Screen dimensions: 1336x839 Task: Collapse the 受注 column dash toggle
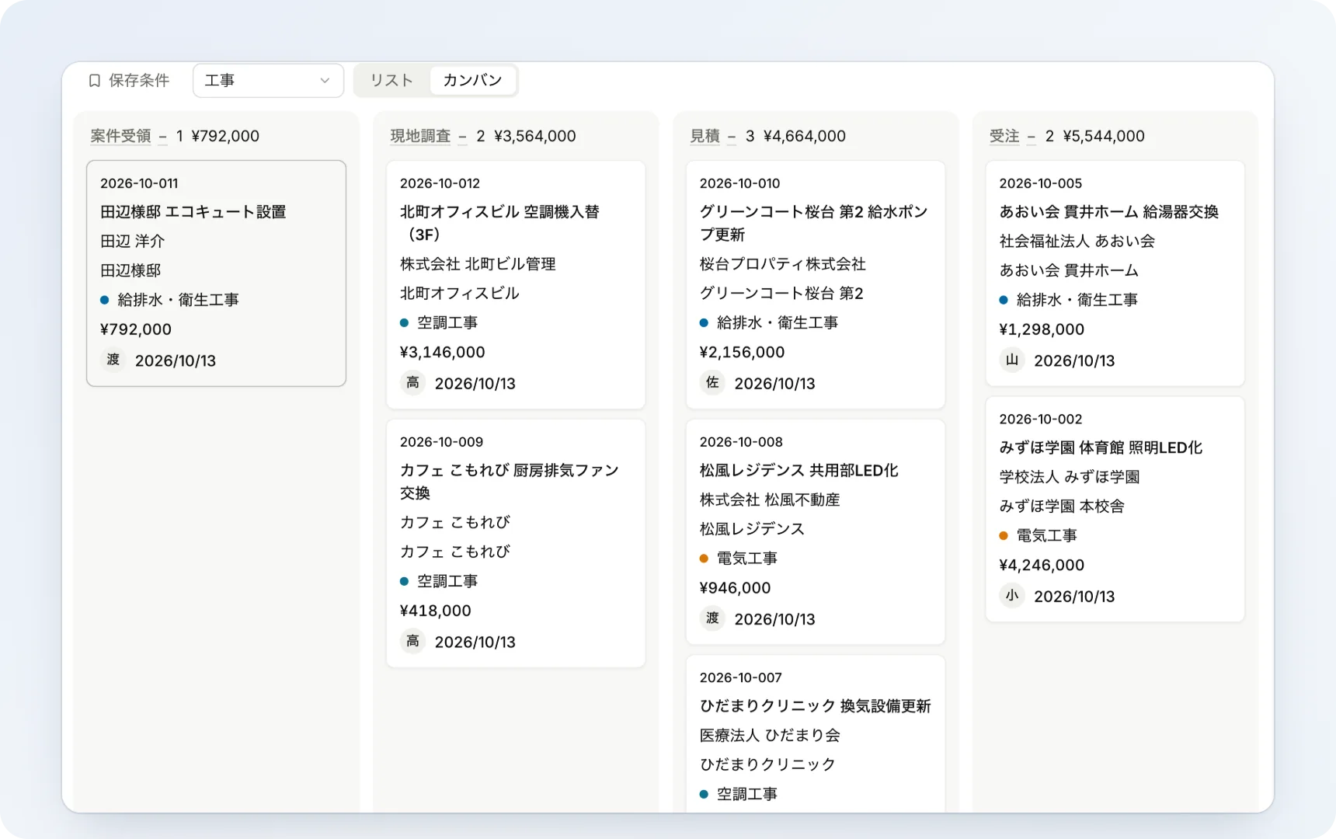(1032, 137)
